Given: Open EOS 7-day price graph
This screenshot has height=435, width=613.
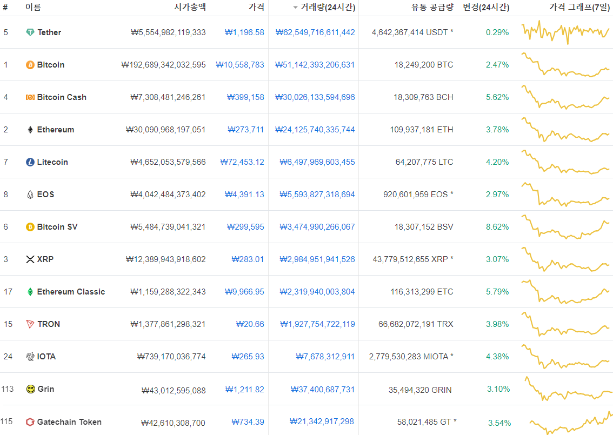Looking at the screenshot, I should (x=565, y=194).
